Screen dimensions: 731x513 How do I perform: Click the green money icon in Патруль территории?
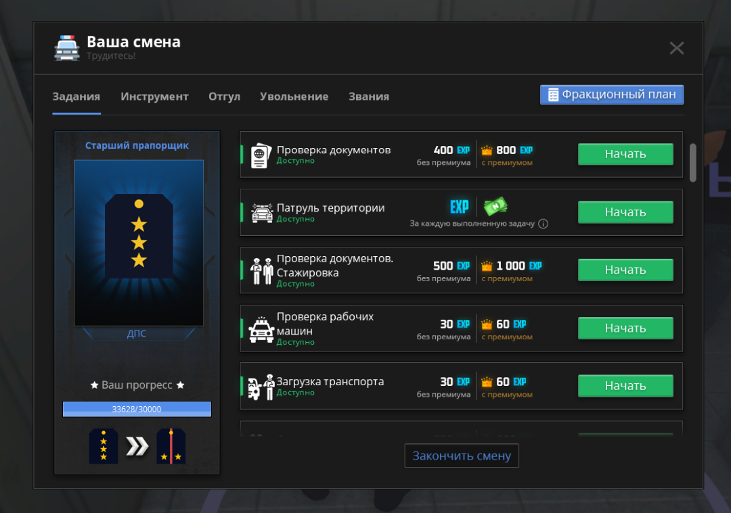pos(495,206)
